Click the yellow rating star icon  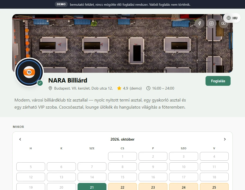(x=119, y=88)
